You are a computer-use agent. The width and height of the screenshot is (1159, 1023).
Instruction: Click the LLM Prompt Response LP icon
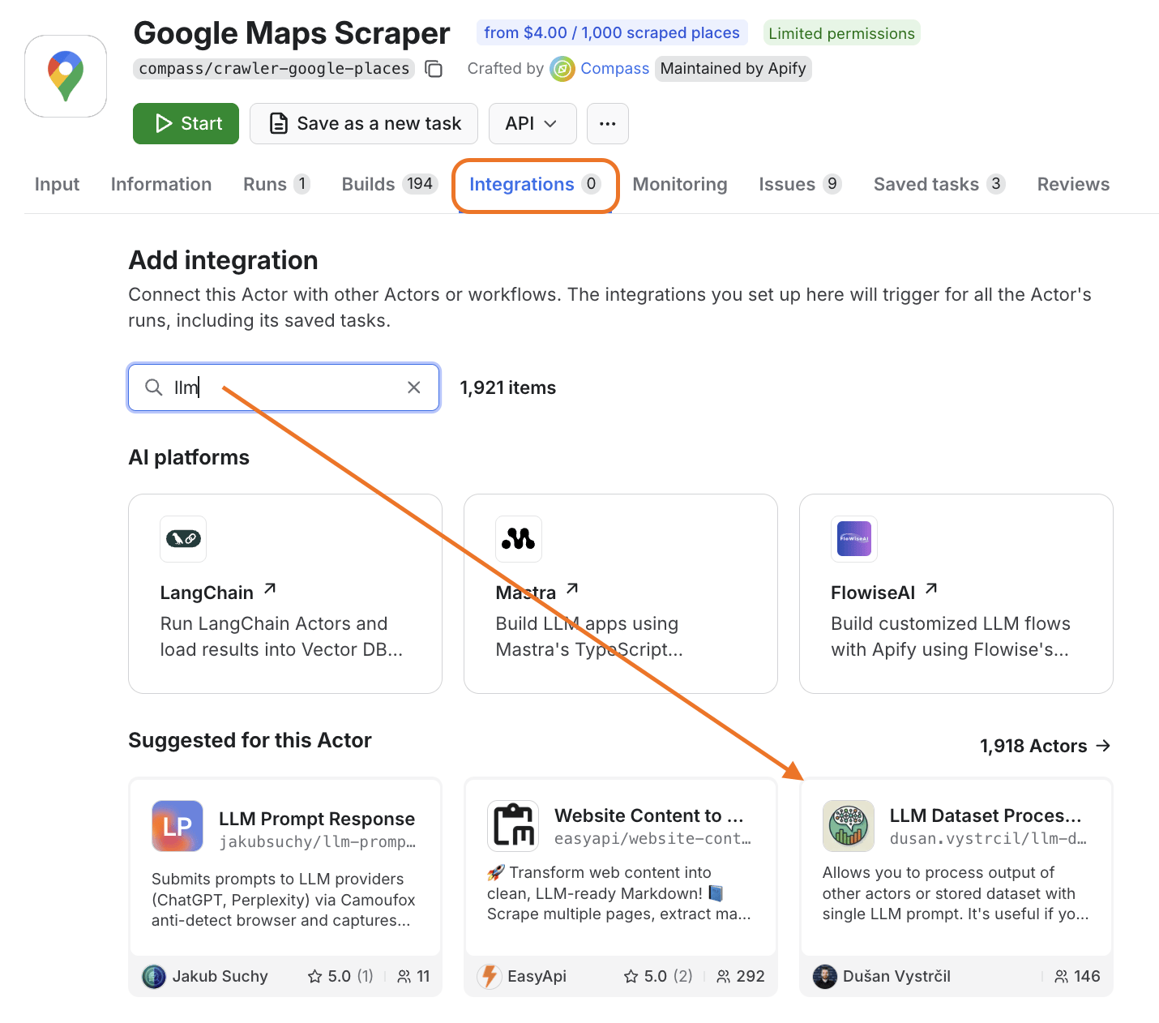[x=177, y=826]
